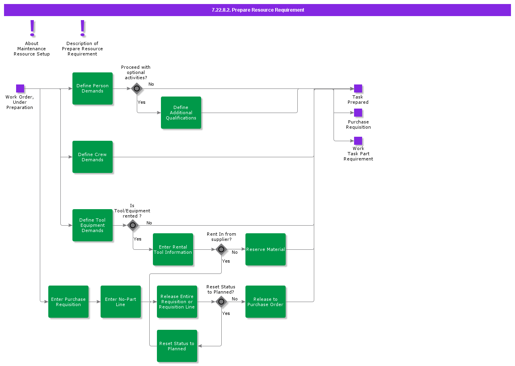515x366 pixels.
Task: Click the Release to Purchase Order box
Action: (266, 302)
